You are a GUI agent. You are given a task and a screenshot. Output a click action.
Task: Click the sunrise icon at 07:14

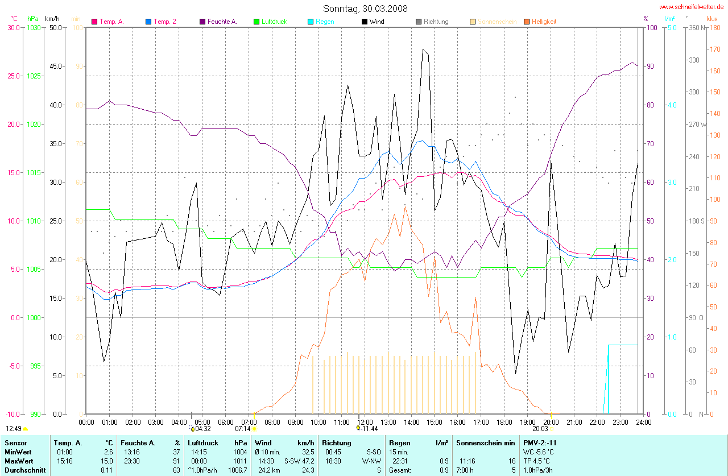[x=254, y=428]
